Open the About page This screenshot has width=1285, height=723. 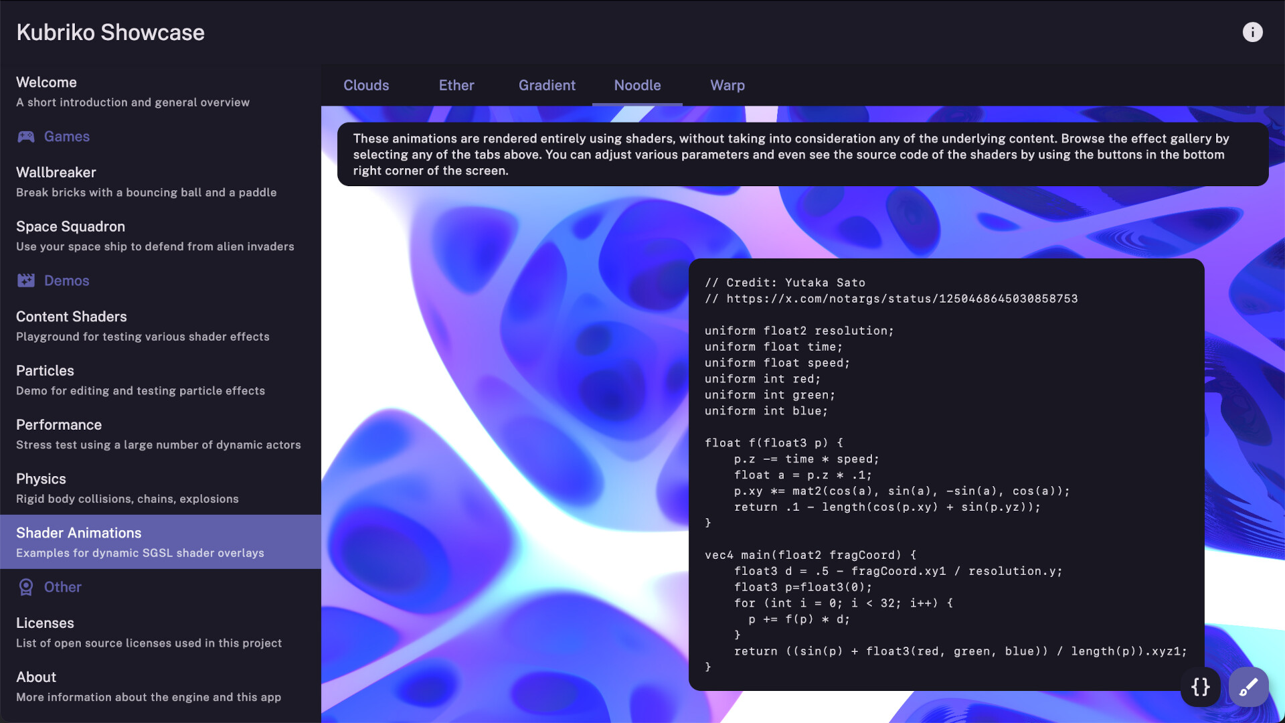[x=161, y=687]
